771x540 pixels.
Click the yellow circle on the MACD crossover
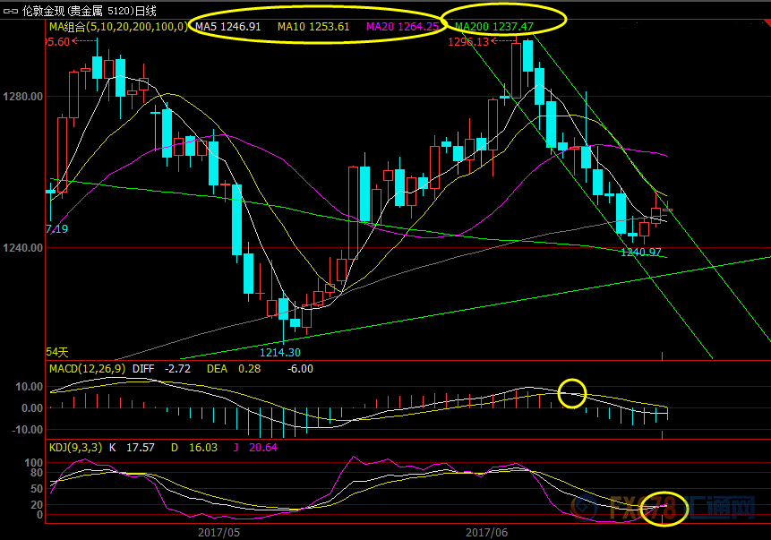(x=572, y=392)
